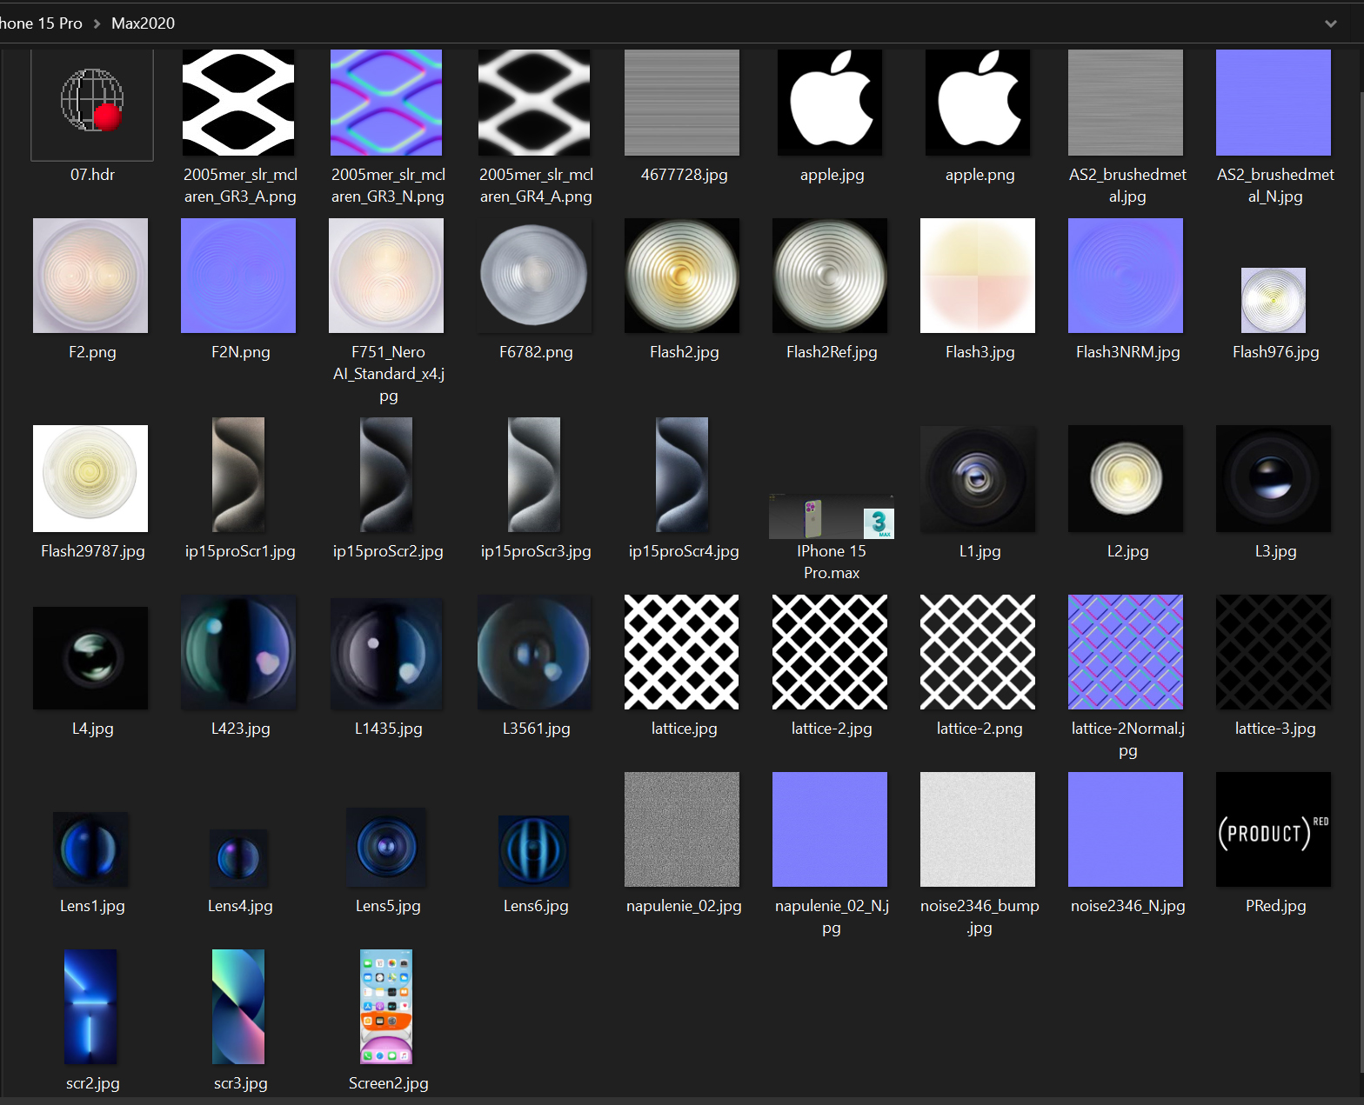Select the Lens6.jpg thumbnail
This screenshot has width=1364, height=1105.
534,851
